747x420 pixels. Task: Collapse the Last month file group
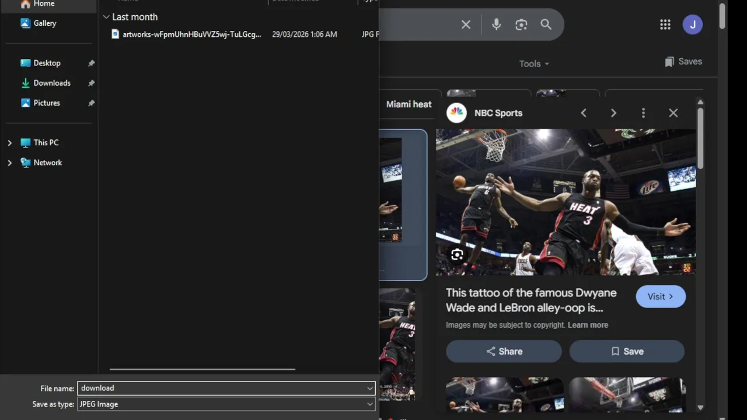[106, 17]
